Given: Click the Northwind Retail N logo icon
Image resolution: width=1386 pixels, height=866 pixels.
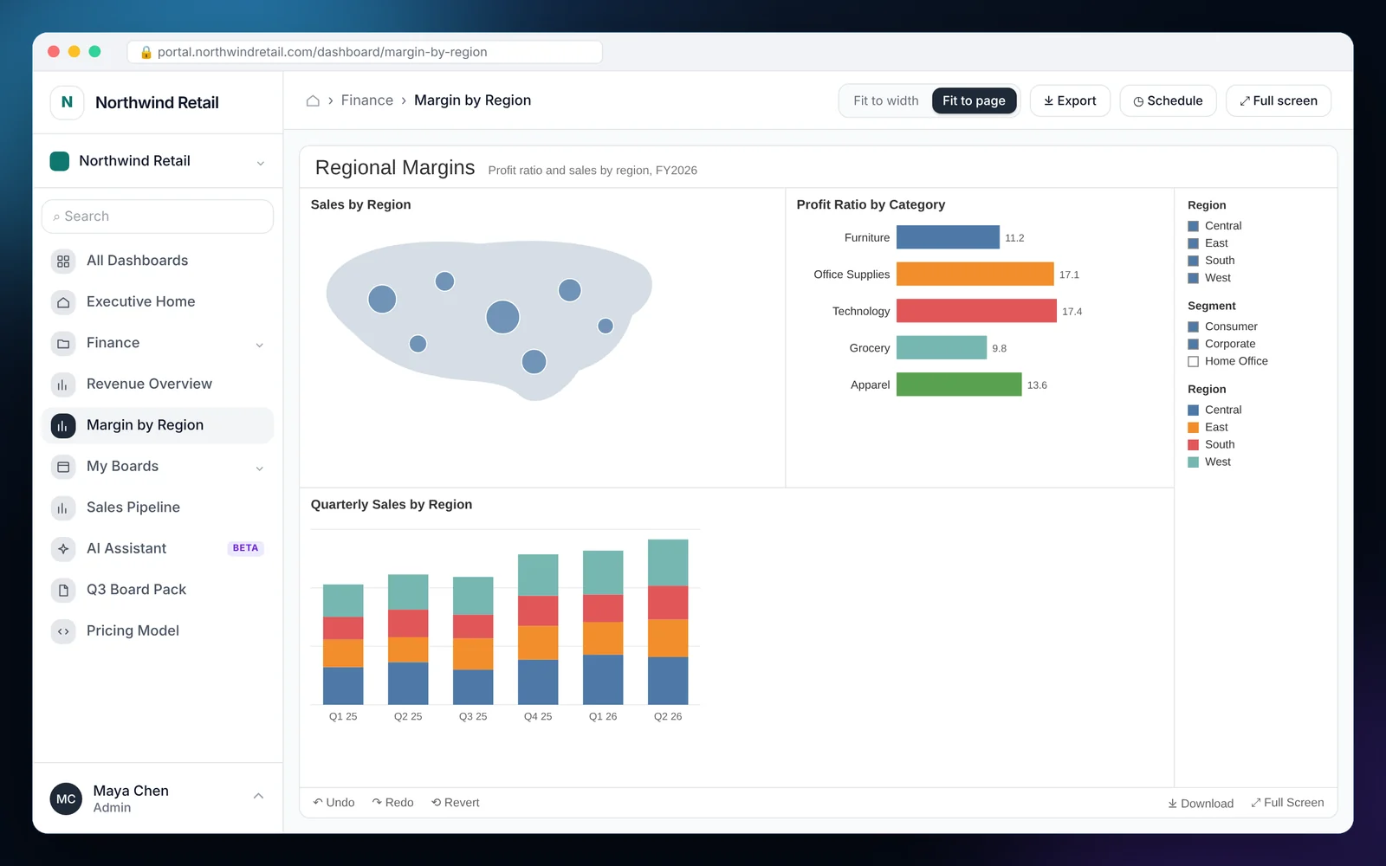Looking at the screenshot, I should point(67,102).
